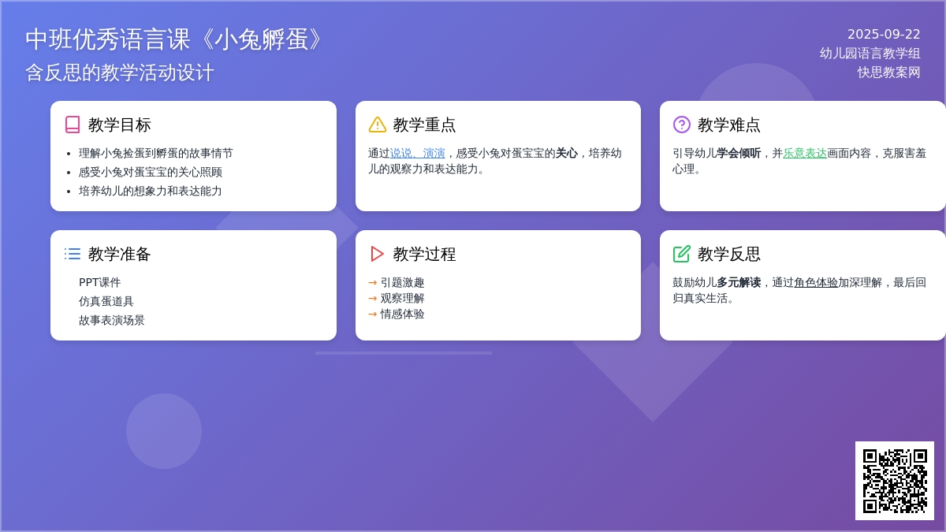The width and height of the screenshot is (946, 532).
Task: Select the 情感体验 step
Action: pos(402,314)
